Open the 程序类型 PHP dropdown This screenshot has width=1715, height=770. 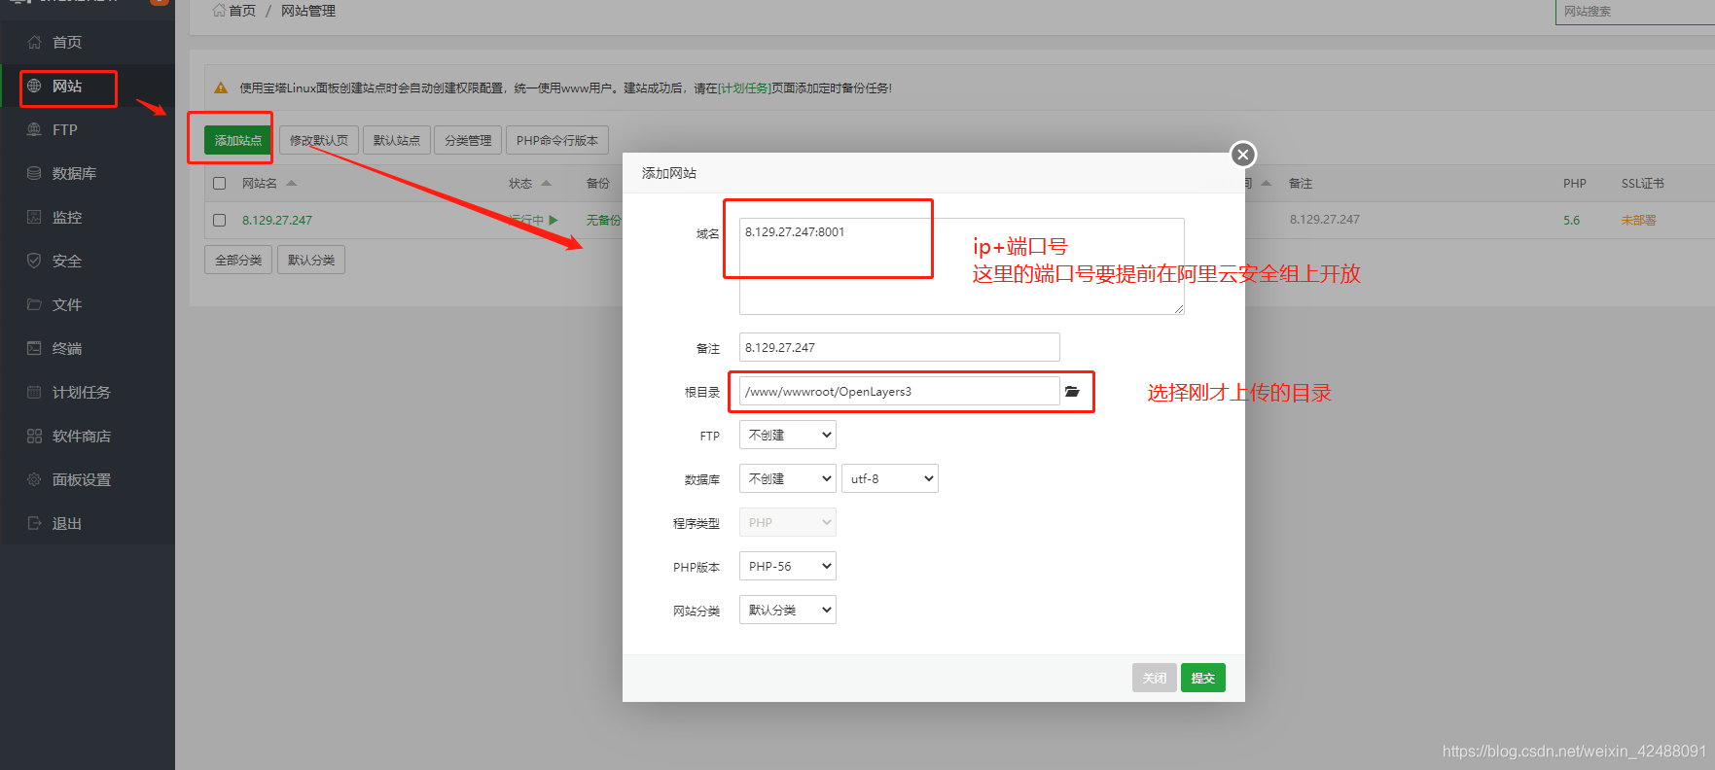point(788,522)
